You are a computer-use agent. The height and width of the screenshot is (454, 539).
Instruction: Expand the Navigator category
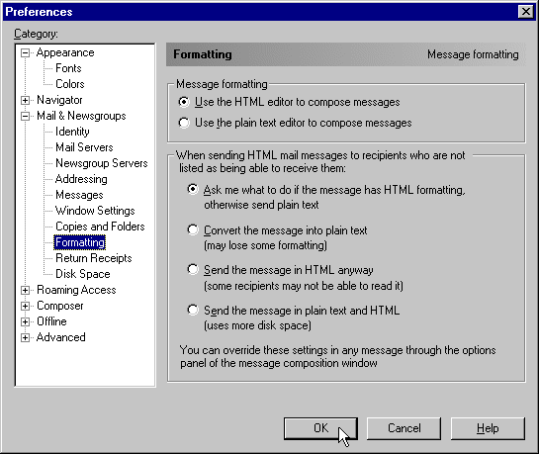25,100
